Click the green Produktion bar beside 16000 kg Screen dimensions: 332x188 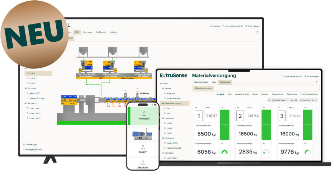click(308, 125)
